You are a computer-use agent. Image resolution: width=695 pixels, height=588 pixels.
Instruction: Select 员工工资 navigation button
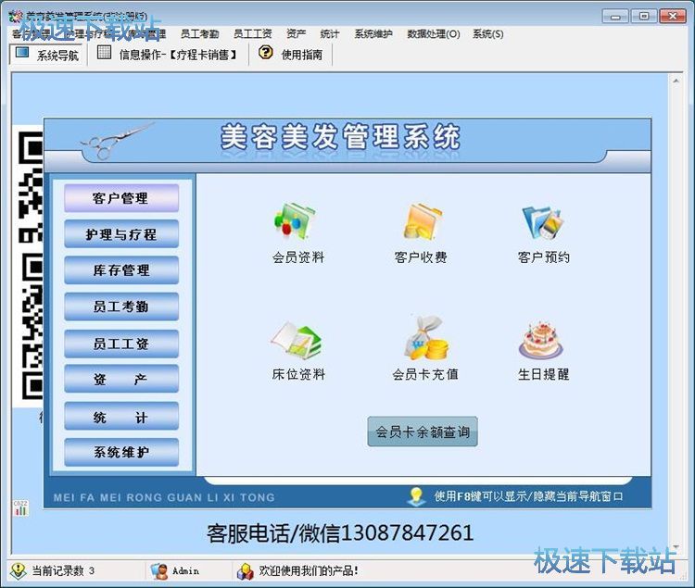[121, 344]
